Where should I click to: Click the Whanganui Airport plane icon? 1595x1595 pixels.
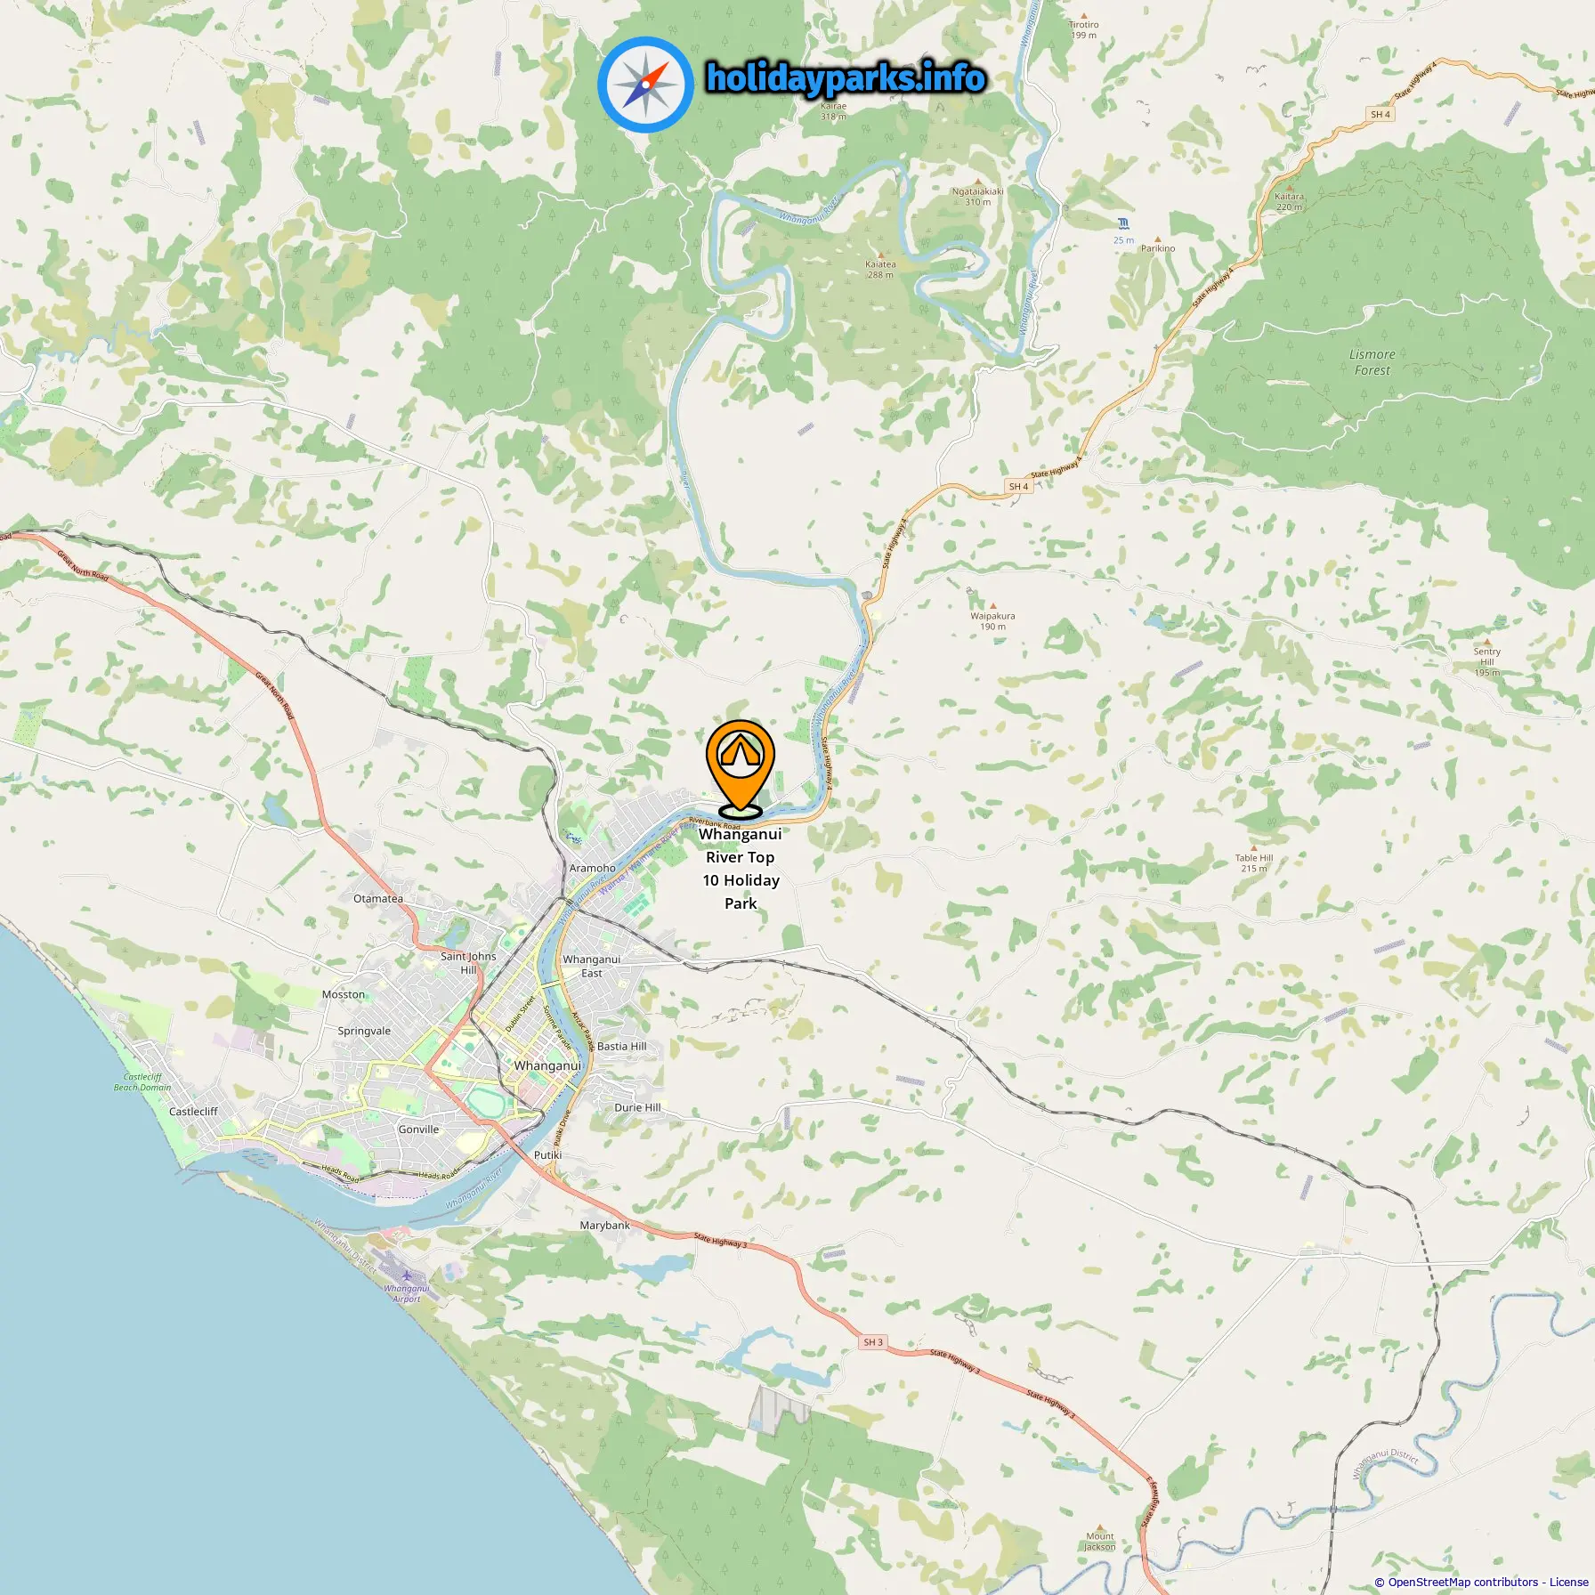[407, 1276]
